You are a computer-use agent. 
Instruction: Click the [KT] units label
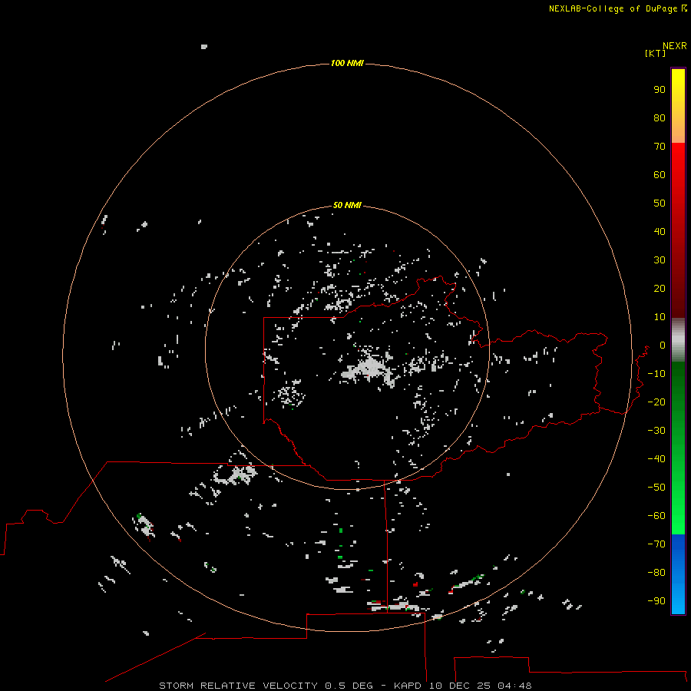pos(655,53)
